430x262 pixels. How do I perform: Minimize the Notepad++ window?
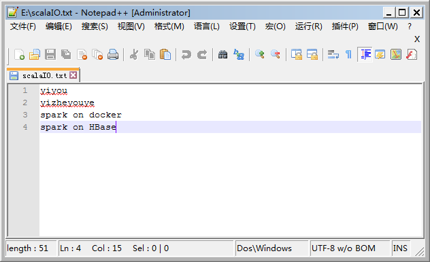pos(389,13)
